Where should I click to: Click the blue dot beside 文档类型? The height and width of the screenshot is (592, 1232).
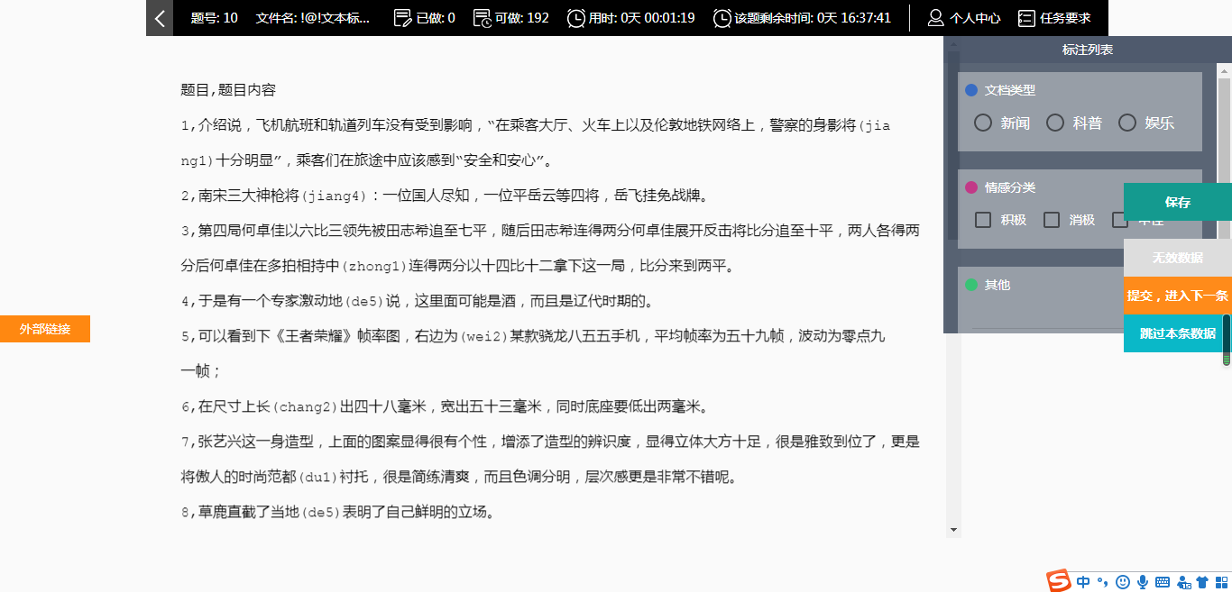point(971,90)
